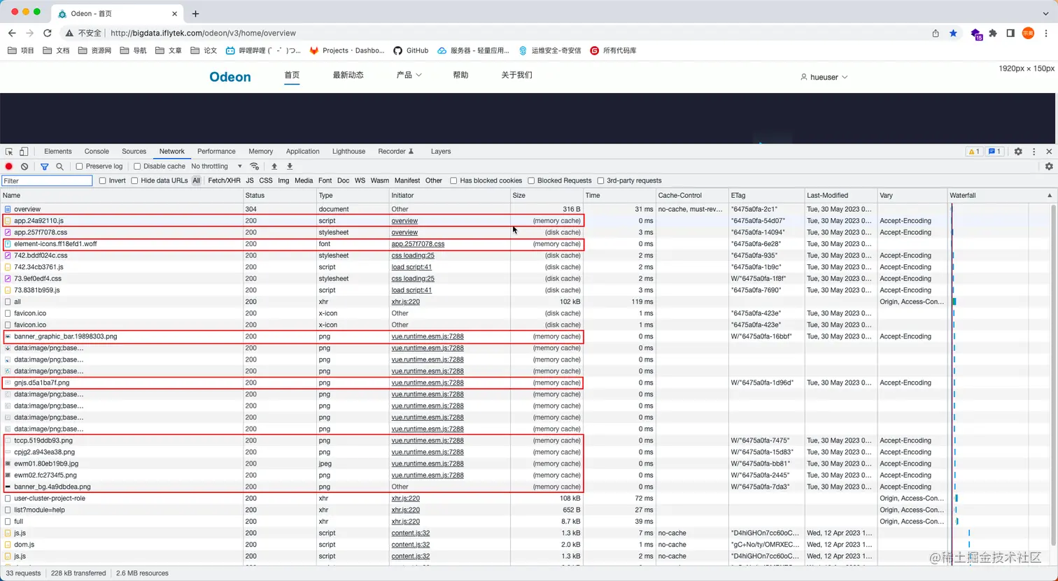Select the overview document request row
Image resolution: width=1058 pixels, height=581 pixels.
coord(474,209)
